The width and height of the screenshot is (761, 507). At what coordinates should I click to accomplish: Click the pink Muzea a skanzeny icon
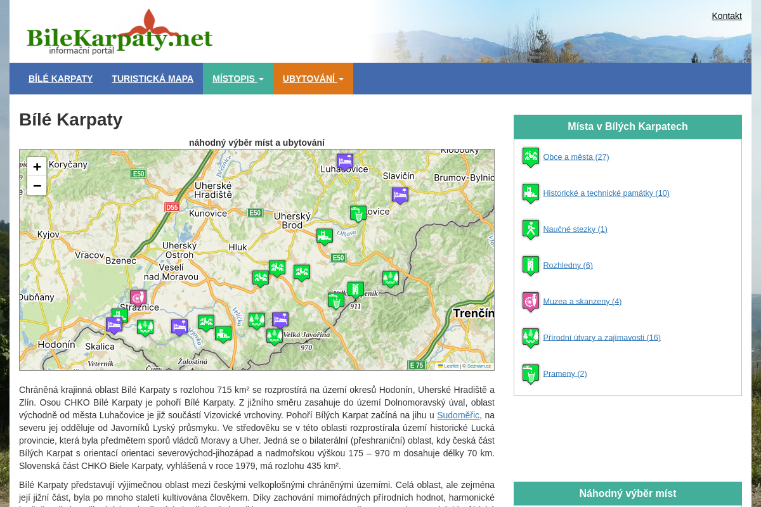tap(531, 302)
